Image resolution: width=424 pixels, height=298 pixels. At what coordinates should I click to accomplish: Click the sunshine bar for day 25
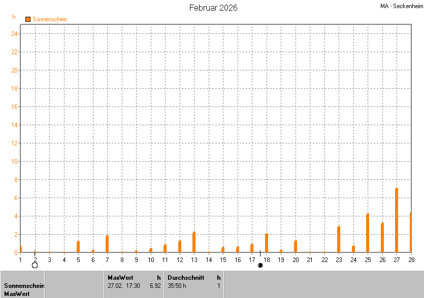(368, 233)
